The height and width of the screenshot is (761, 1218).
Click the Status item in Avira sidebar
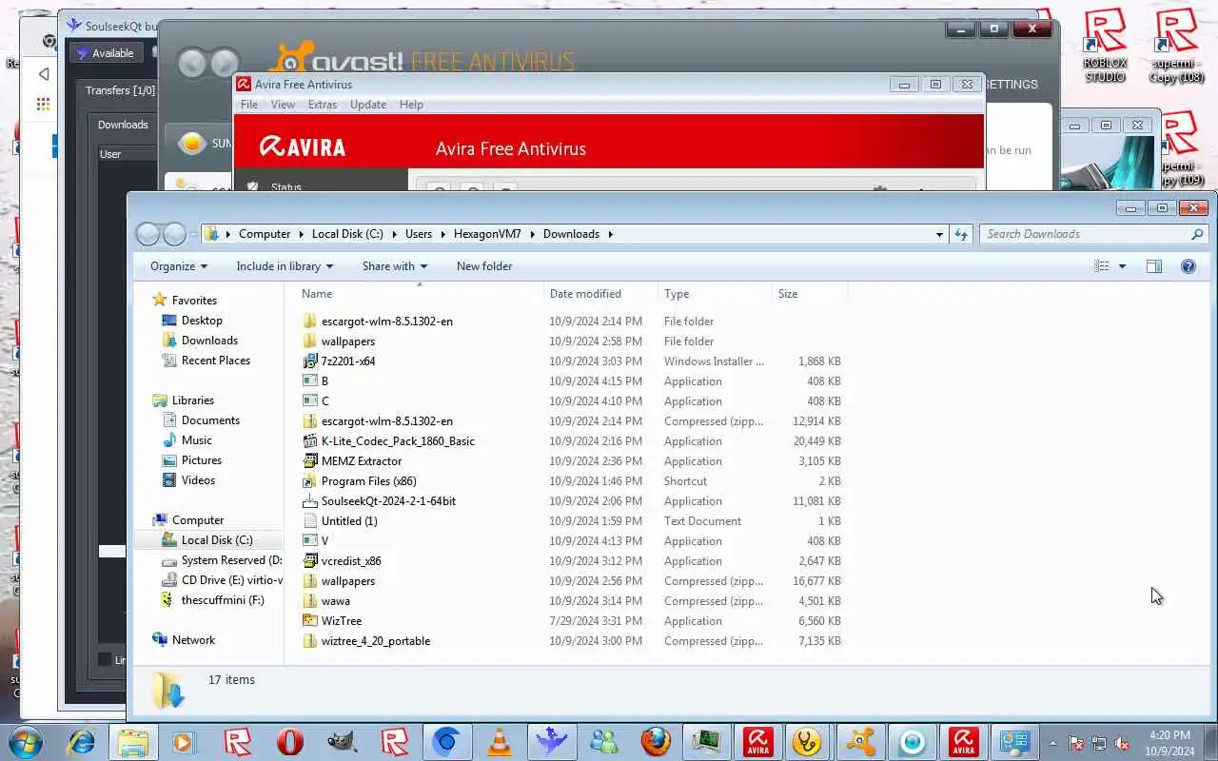[285, 188]
